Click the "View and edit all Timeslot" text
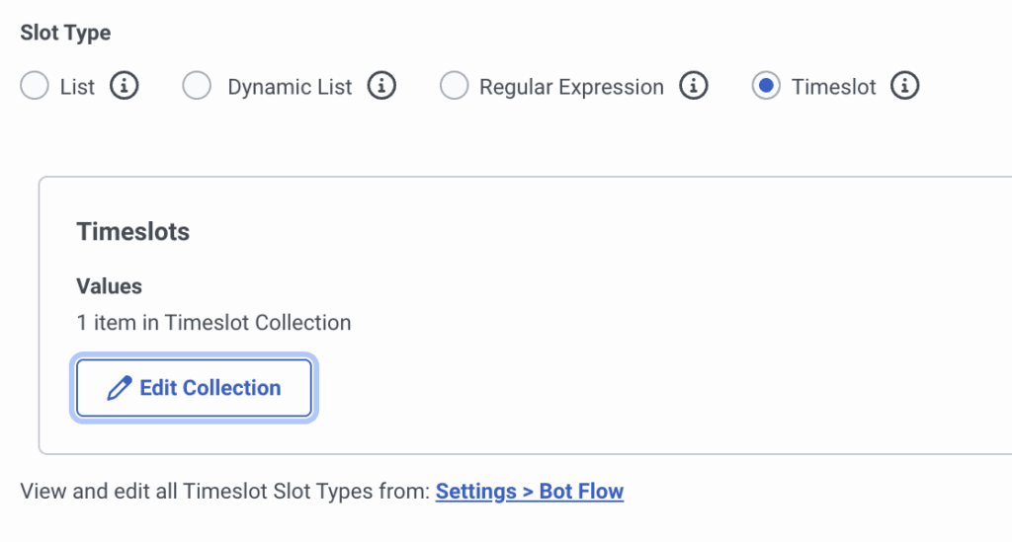The height and width of the screenshot is (542, 1012). click(x=225, y=492)
